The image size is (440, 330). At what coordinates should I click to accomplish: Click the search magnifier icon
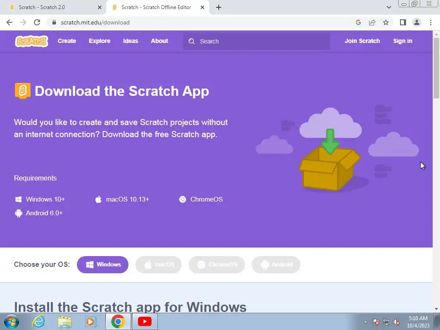[x=192, y=41]
